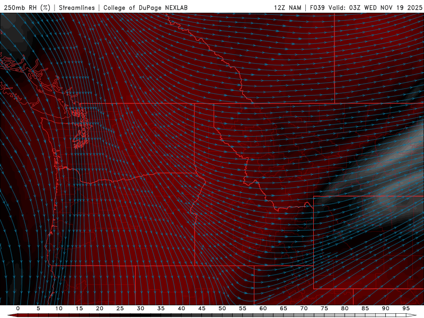Click the "40" tick on the legend
This screenshot has width=424, height=318.
[181, 308]
